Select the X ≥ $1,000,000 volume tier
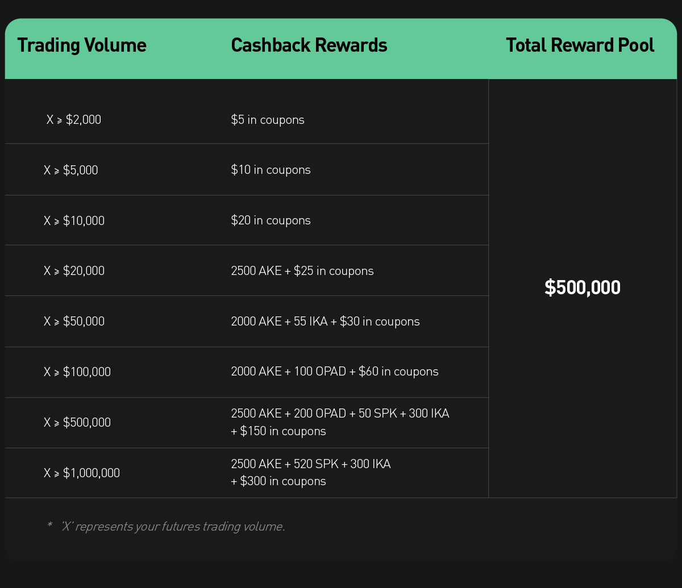 click(x=82, y=473)
